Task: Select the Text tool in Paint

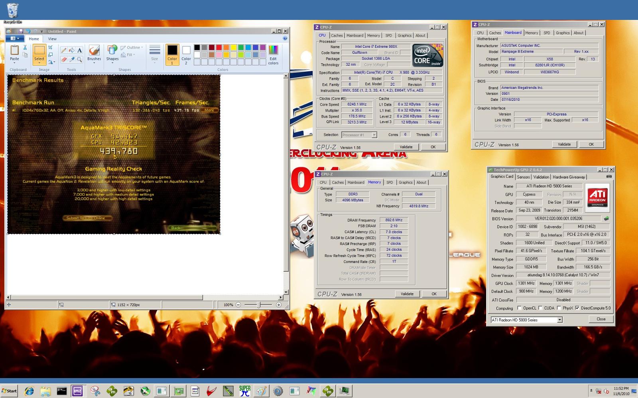Action: tap(79, 50)
